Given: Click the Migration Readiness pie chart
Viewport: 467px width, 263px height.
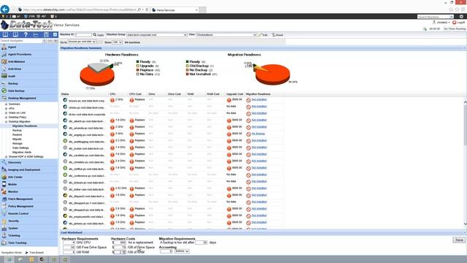Looking at the screenshot, I should click(x=272, y=74).
